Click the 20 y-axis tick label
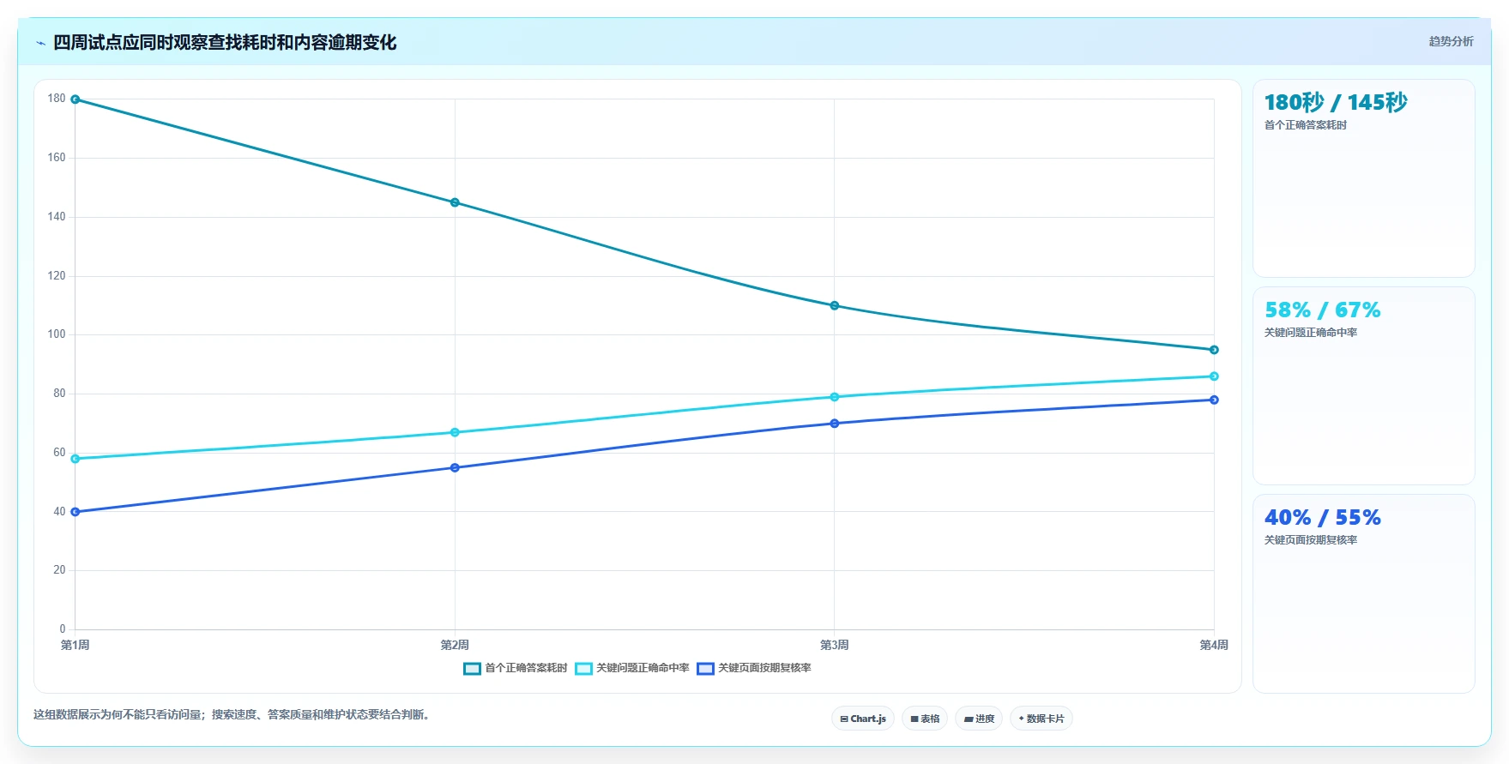The image size is (1509, 764). [x=59, y=570]
